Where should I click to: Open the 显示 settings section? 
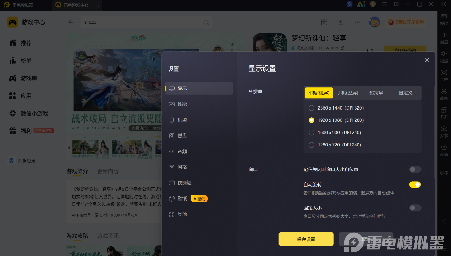pyautogui.click(x=199, y=88)
